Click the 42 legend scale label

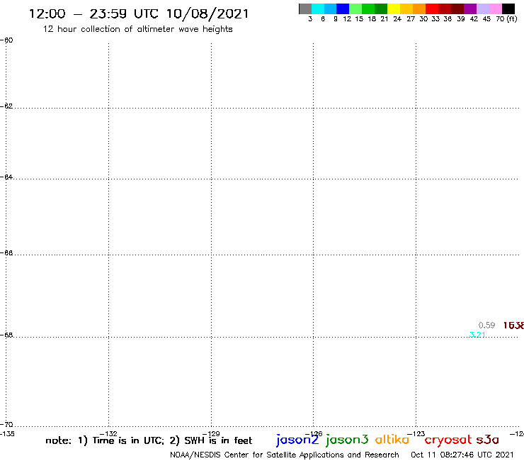click(x=474, y=19)
